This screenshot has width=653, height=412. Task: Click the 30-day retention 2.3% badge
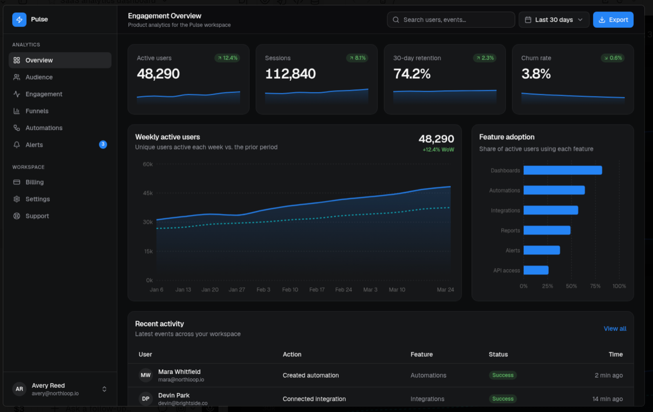pyautogui.click(x=485, y=58)
